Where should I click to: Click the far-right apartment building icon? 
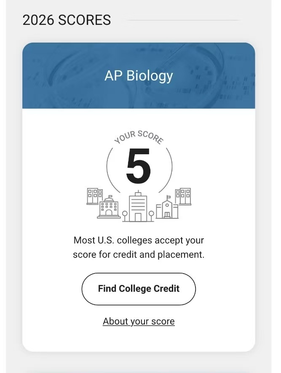(183, 196)
